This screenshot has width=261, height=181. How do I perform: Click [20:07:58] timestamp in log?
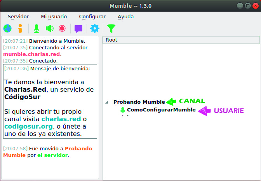(15, 148)
